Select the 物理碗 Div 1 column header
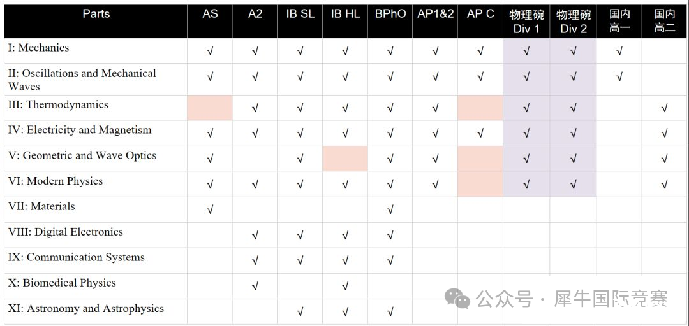This screenshot has width=689, height=326. [x=526, y=22]
